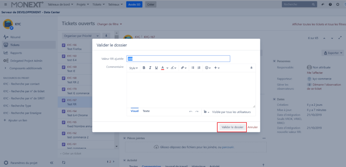Open the emoji picker dropdown
346x167 pixels.
click(x=208, y=68)
